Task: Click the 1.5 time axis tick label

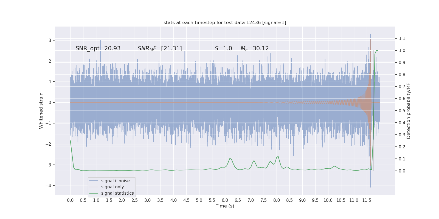Action: (x=109, y=200)
